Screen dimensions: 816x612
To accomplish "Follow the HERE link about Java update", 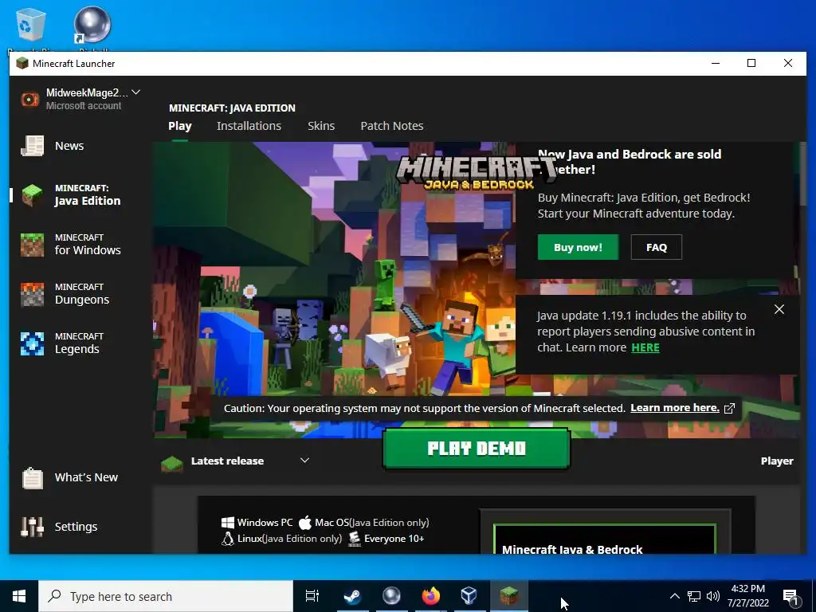I will (645, 347).
